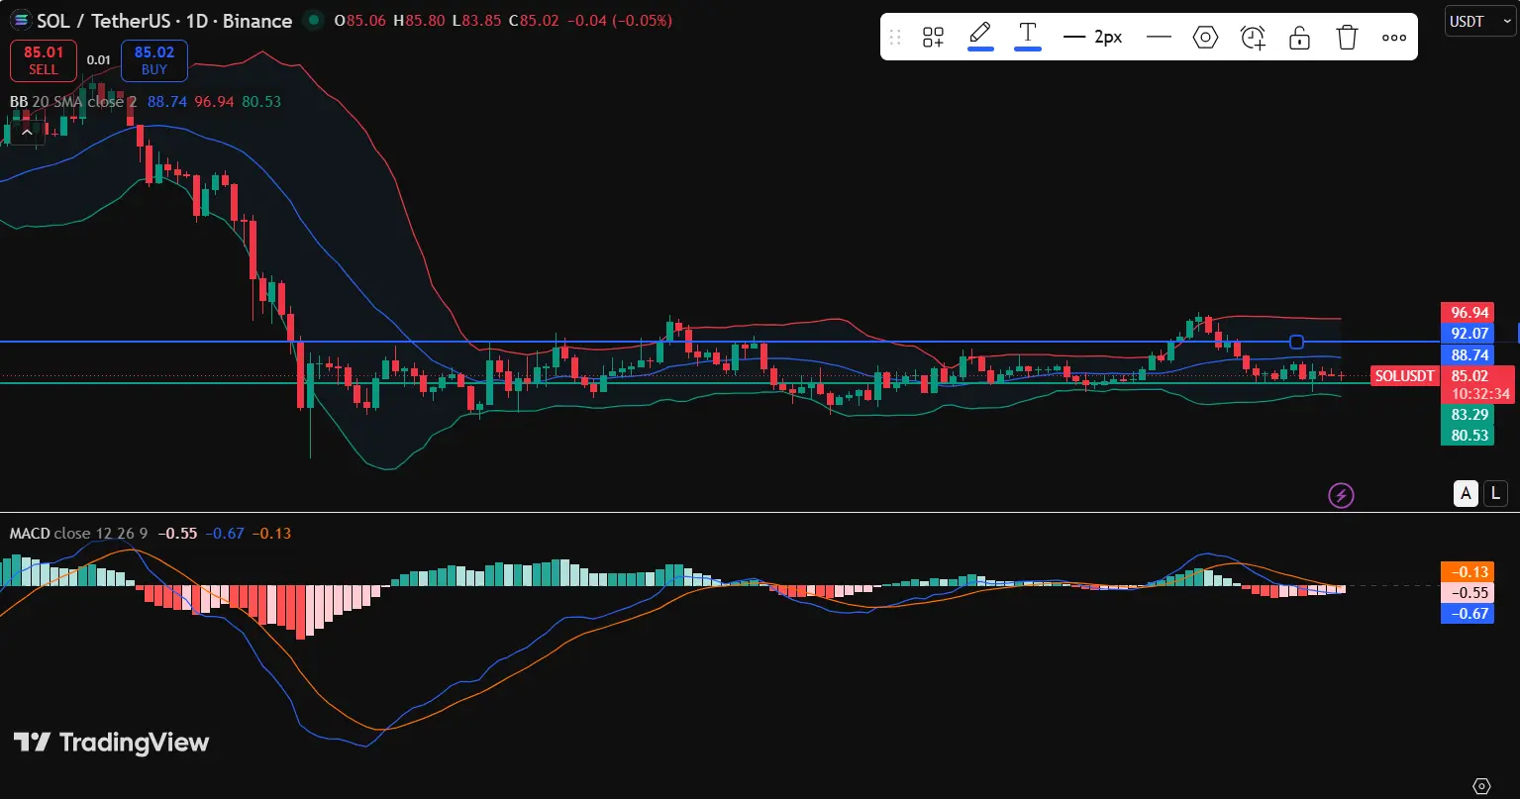The height and width of the screenshot is (799, 1520).
Task: Select the BB 20 SMA close 2 indicator legend
Action: [x=74, y=101]
